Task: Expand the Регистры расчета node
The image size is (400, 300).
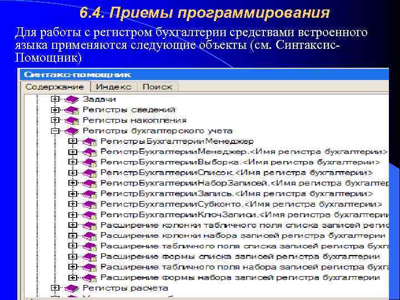Action: click(x=55, y=288)
